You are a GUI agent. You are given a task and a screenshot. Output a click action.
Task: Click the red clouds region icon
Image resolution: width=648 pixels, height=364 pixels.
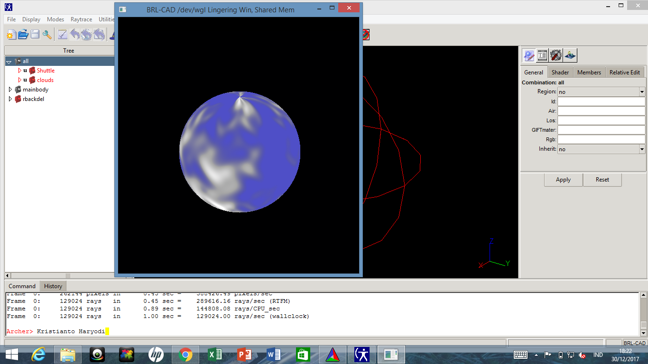pos(32,80)
